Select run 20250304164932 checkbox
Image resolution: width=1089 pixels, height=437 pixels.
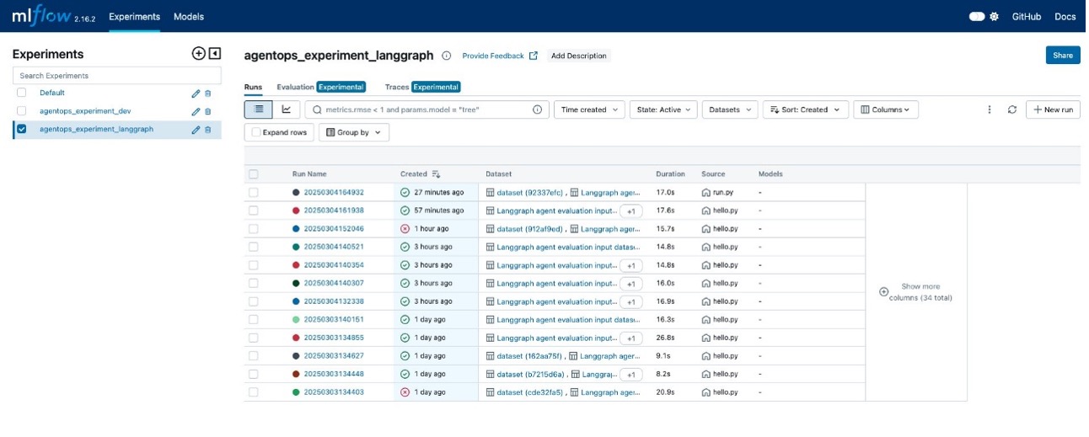click(253, 192)
